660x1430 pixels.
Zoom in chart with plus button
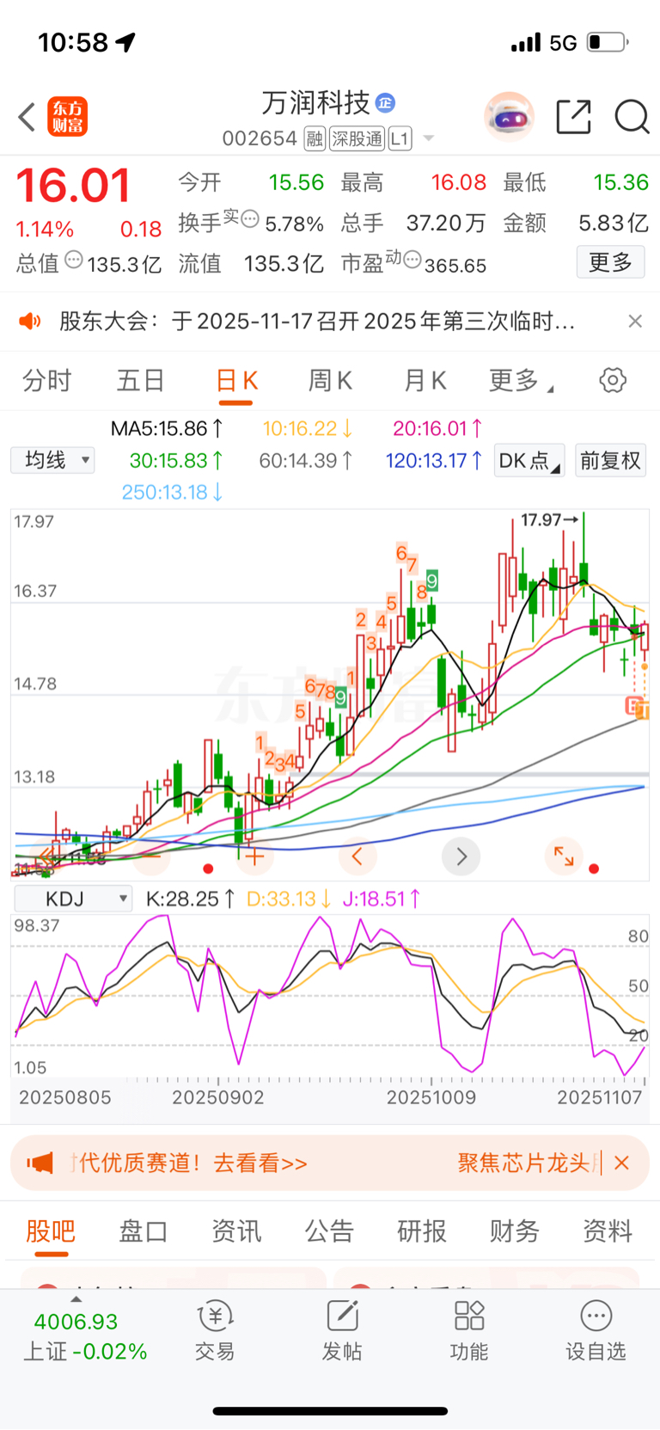pyautogui.click(x=254, y=856)
